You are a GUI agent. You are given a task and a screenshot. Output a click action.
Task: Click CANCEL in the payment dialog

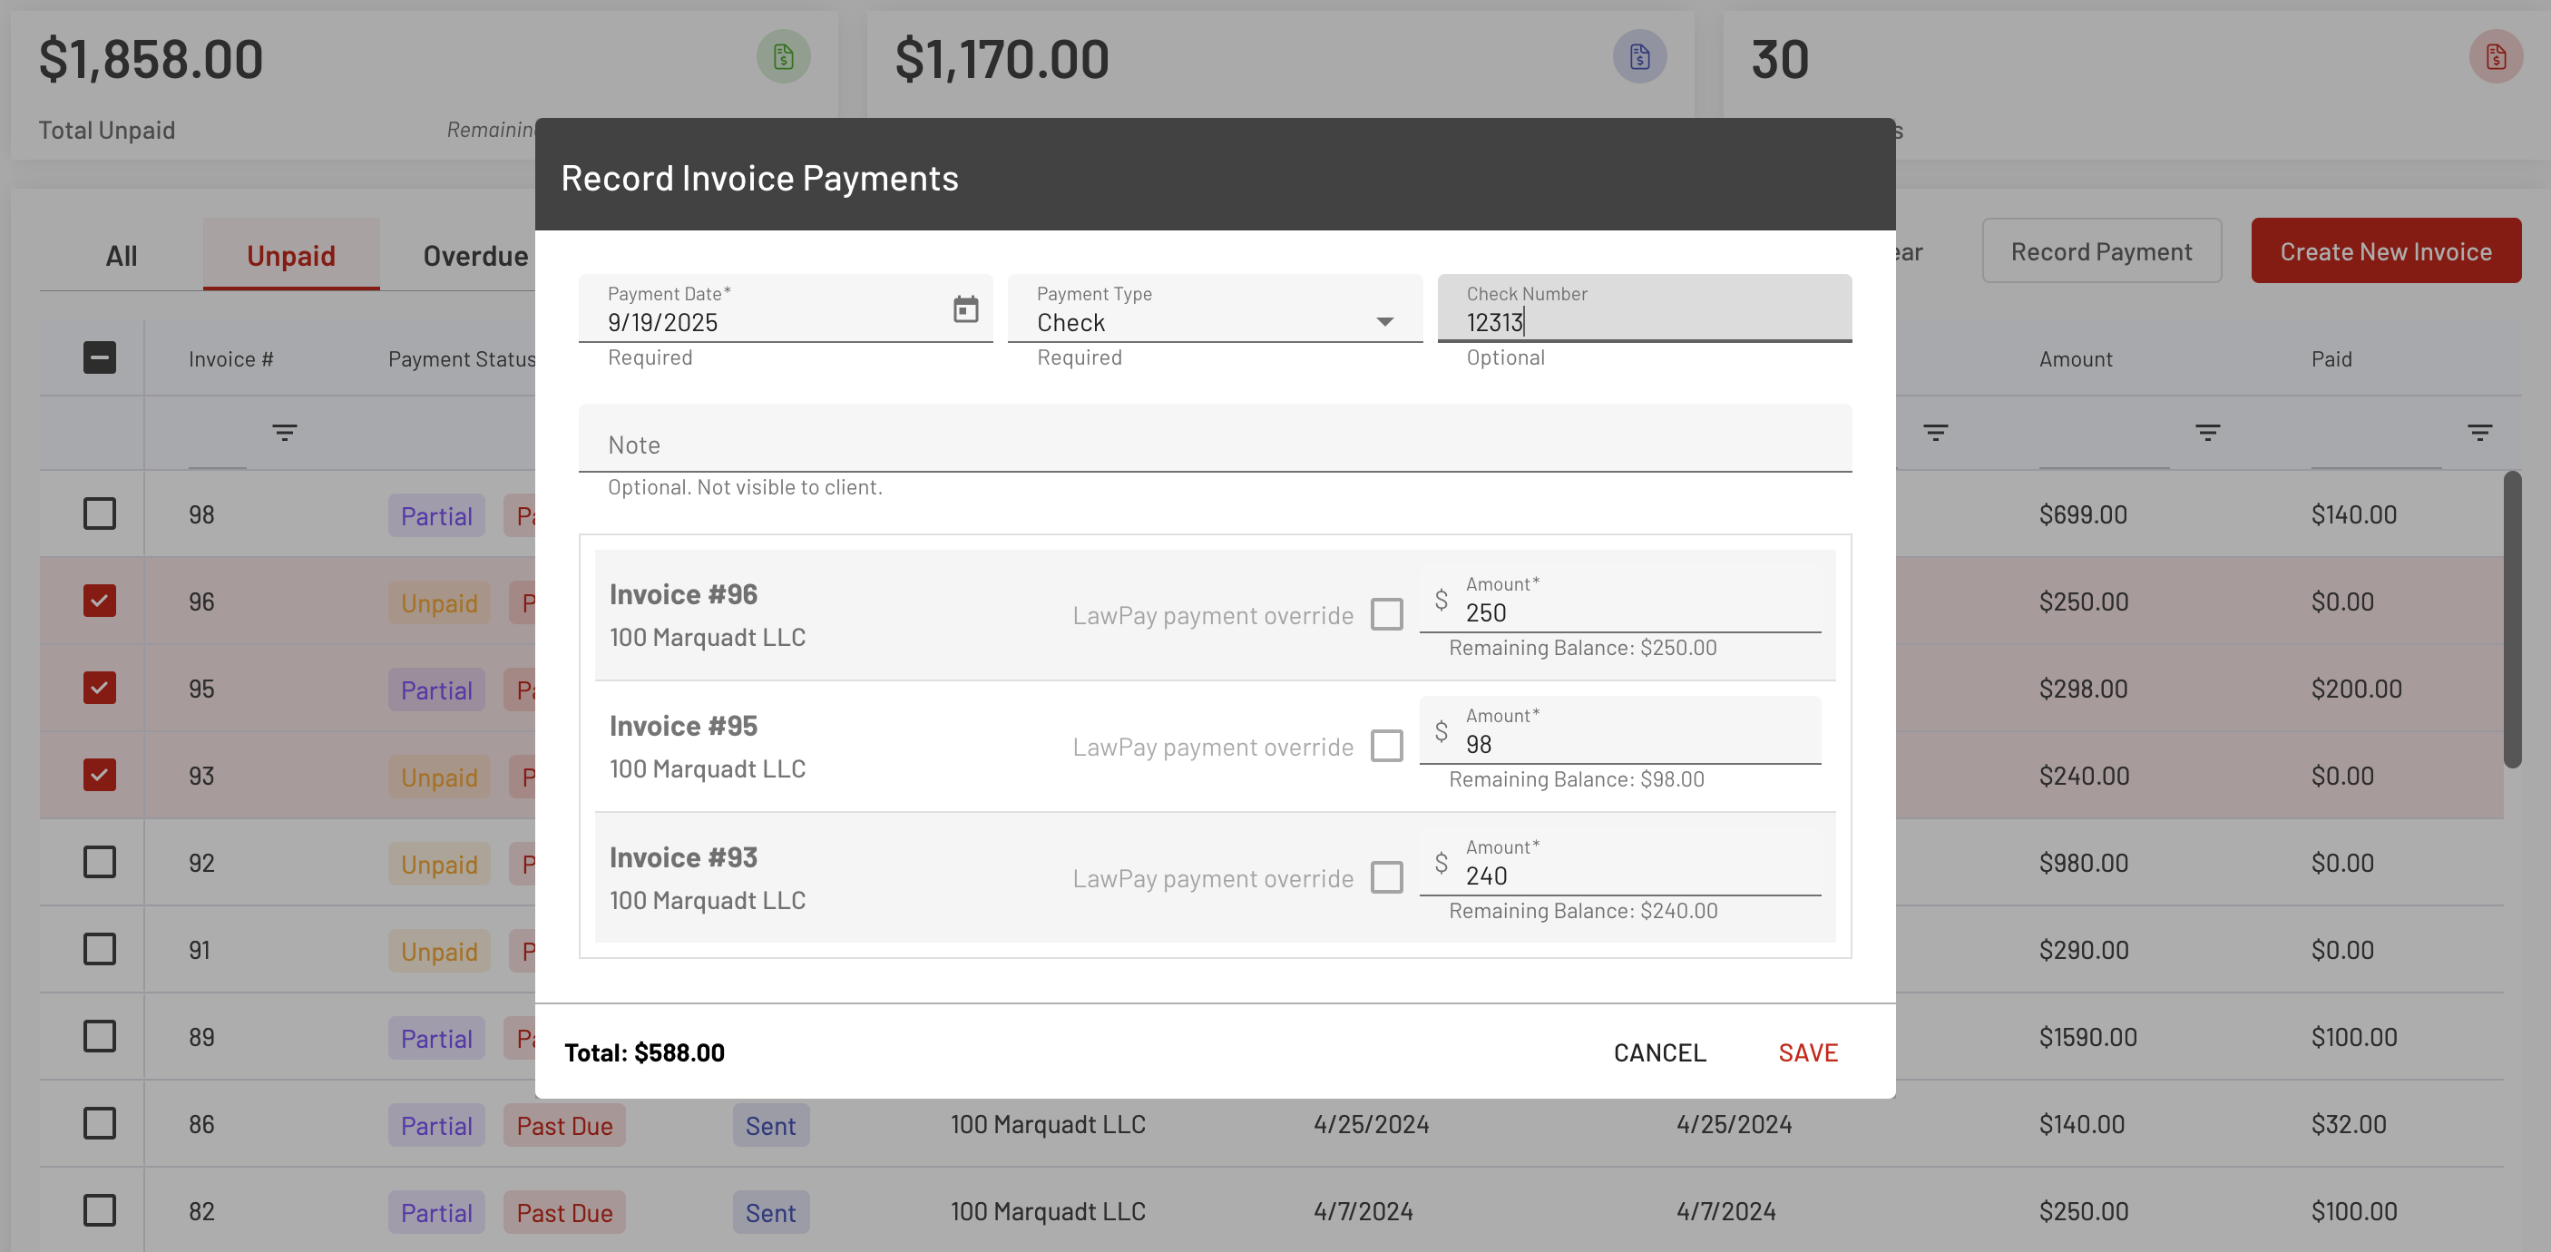pyautogui.click(x=1658, y=1051)
